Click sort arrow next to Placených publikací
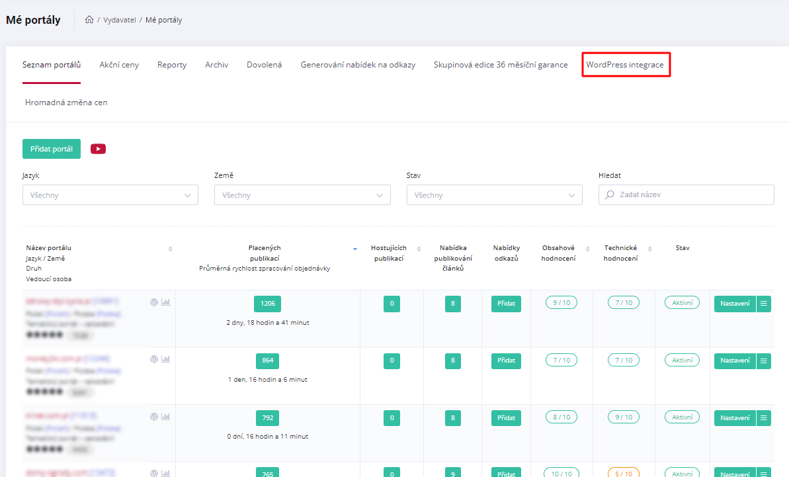The width and height of the screenshot is (789, 477). pyautogui.click(x=354, y=249)
